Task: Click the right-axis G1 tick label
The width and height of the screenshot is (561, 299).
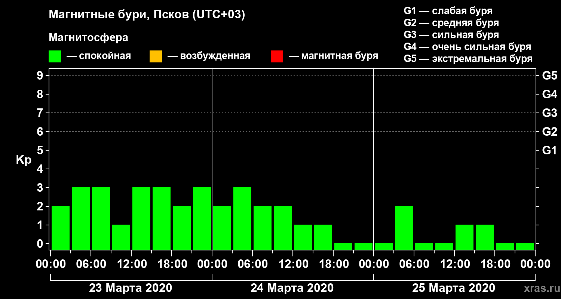Action: tap(549, 150)
